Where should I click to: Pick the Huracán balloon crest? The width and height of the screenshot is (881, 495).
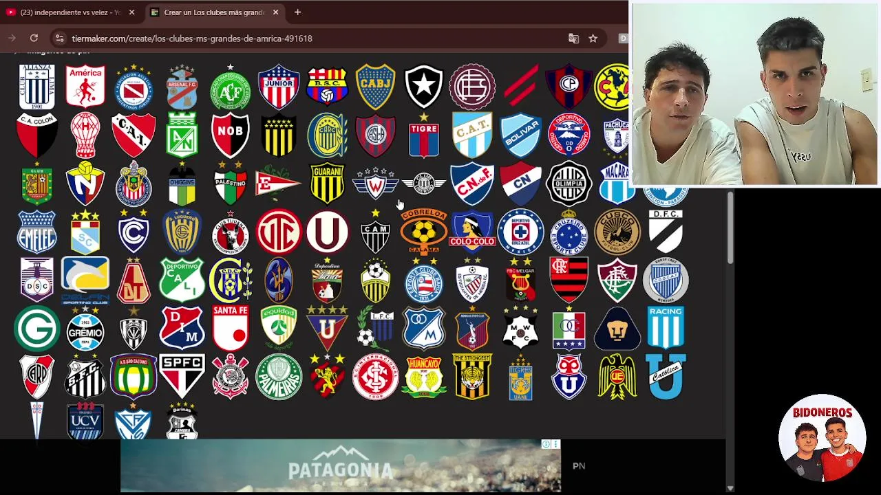(85, 135)
